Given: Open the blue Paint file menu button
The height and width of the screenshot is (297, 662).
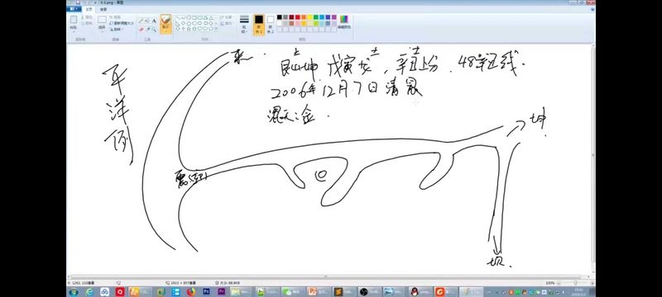Looking at the screenshot, I should [74, 9].
